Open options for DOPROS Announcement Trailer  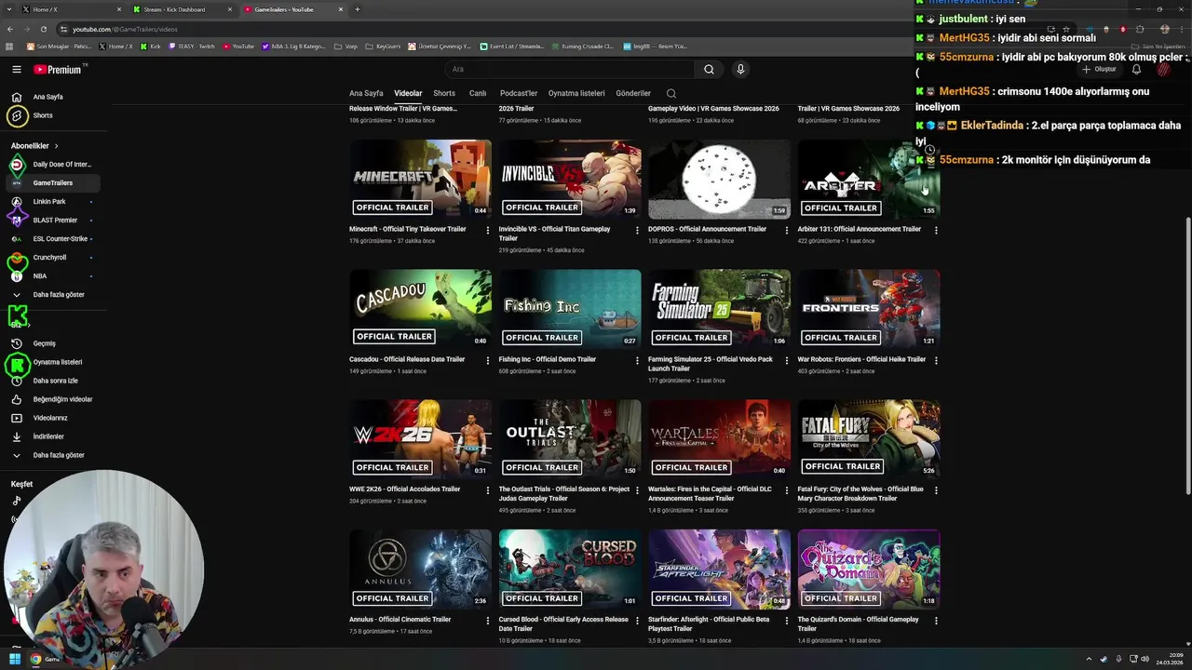786,230
